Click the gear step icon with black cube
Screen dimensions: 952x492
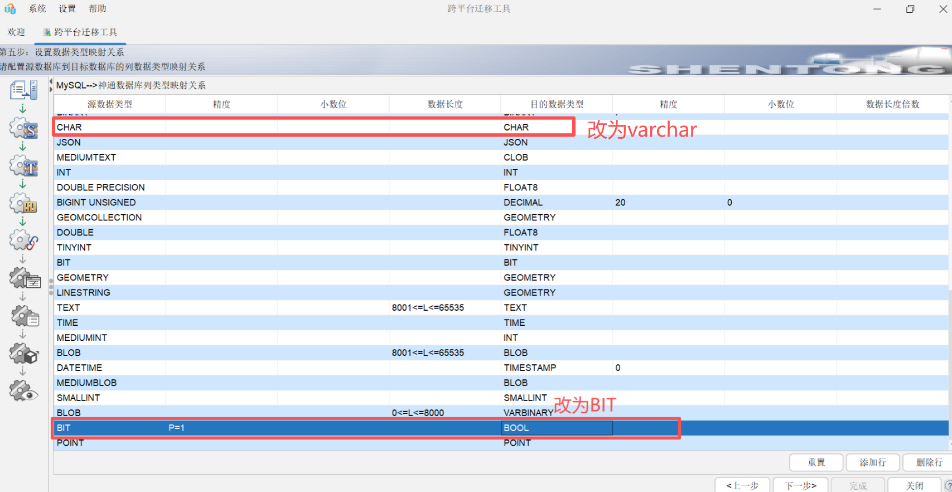point(24,354)
